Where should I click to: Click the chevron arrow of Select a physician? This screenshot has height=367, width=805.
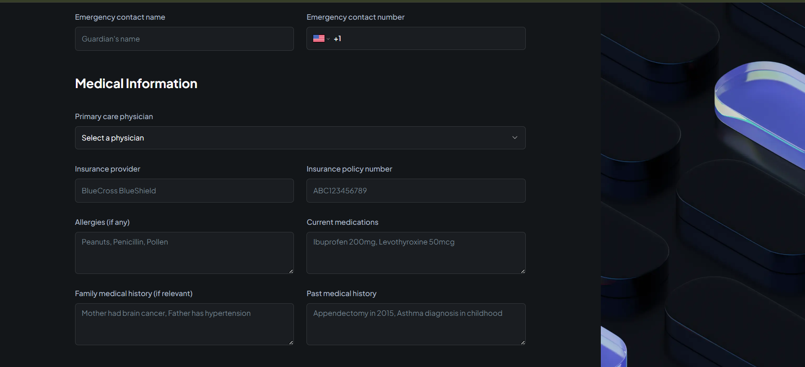pos(515,138)
